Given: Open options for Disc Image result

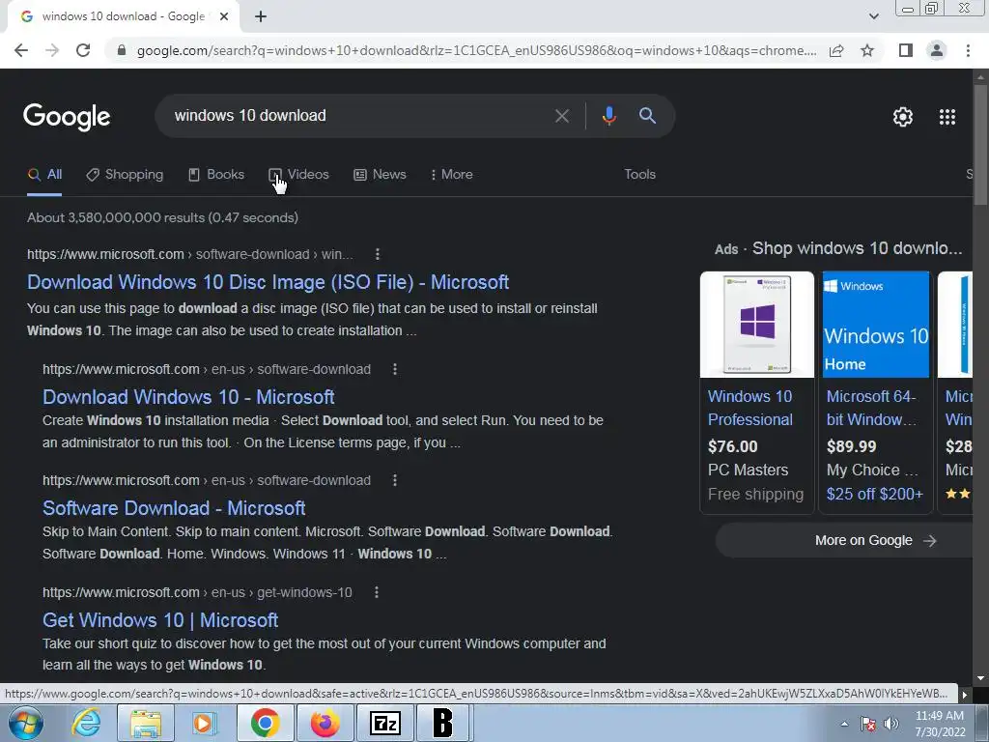Looking at the screenshot, I should tap(378, 254).
